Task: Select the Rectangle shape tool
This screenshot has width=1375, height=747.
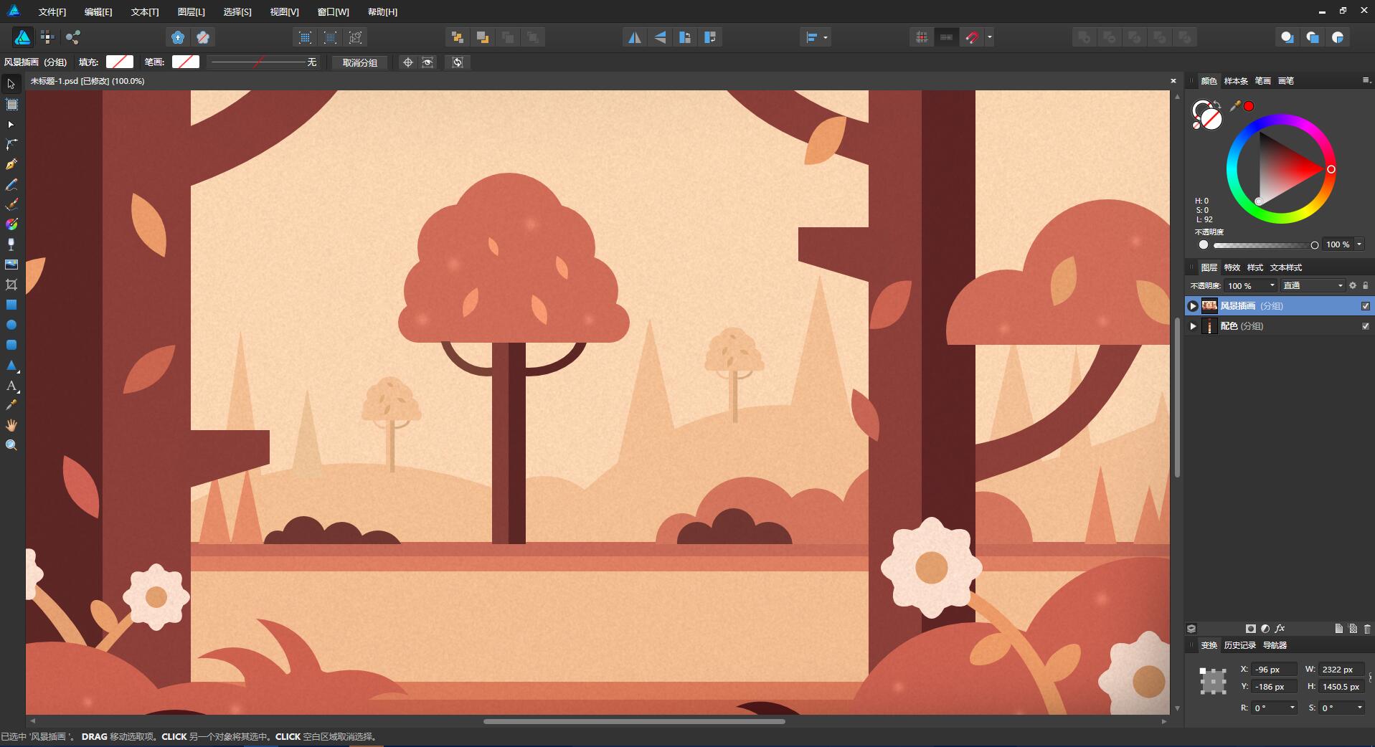Action: pyautogui.click(x=11, y=305)
